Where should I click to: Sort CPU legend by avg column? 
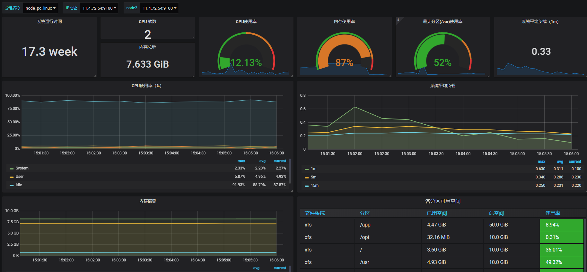262,161
